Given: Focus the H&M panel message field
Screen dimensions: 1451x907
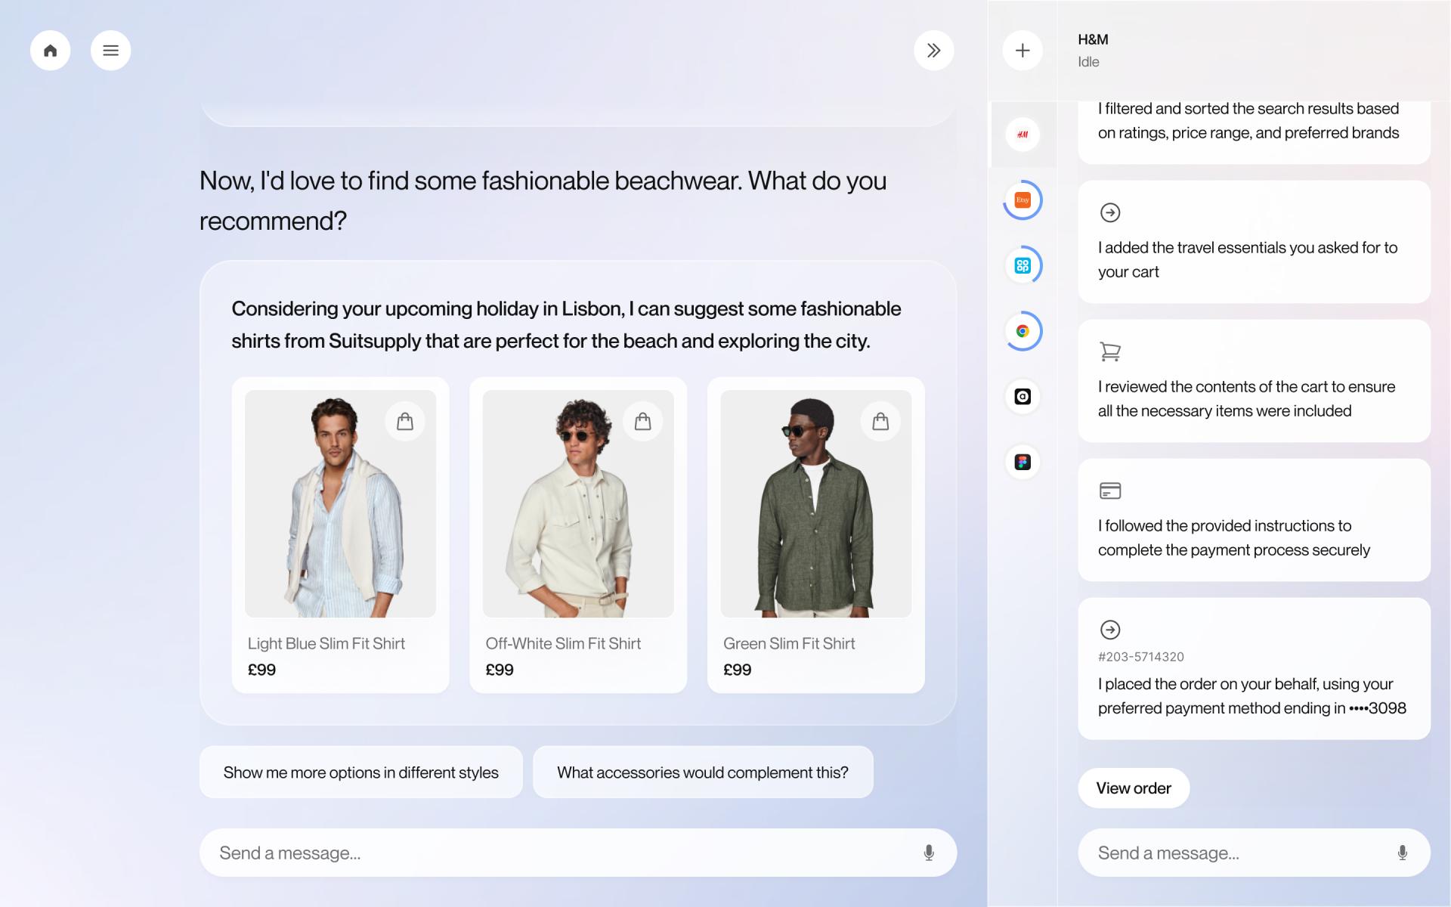Looking at the screenshot, I should pos(1254,853).
